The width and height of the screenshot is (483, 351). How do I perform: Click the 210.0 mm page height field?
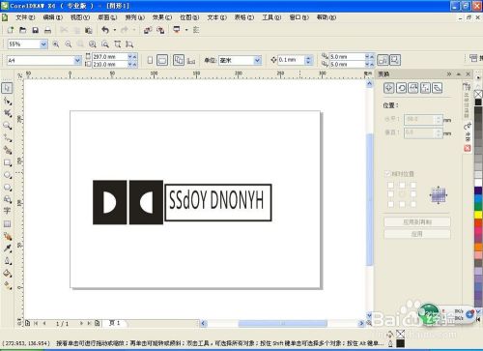point(109,65)
